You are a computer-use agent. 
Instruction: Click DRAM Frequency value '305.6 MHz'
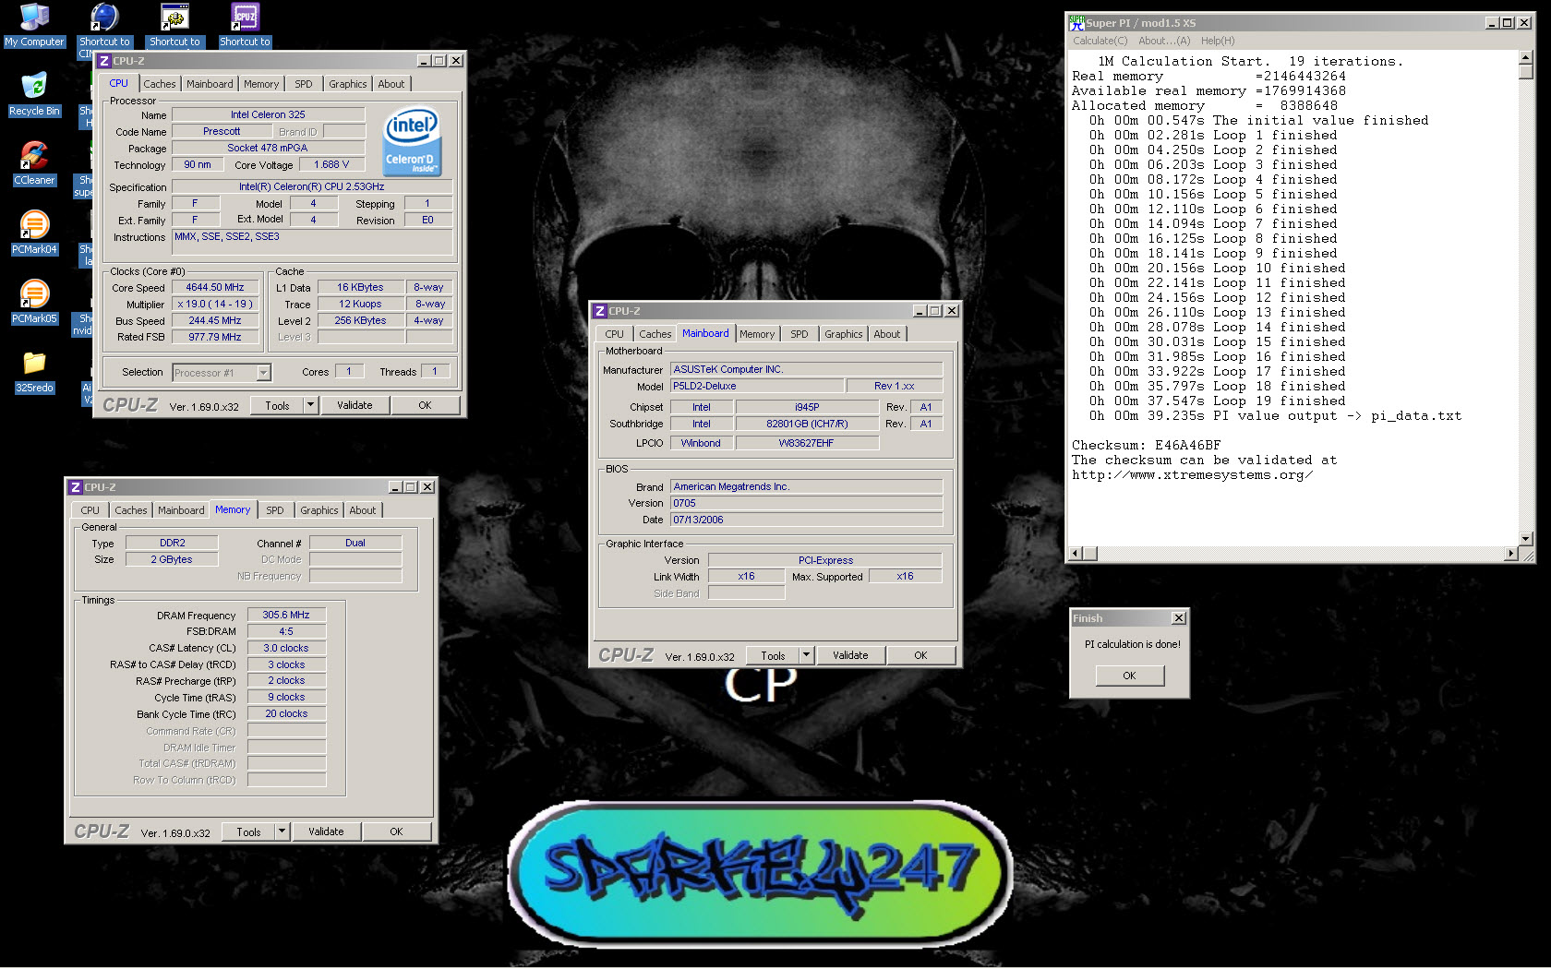pos(286,615)
